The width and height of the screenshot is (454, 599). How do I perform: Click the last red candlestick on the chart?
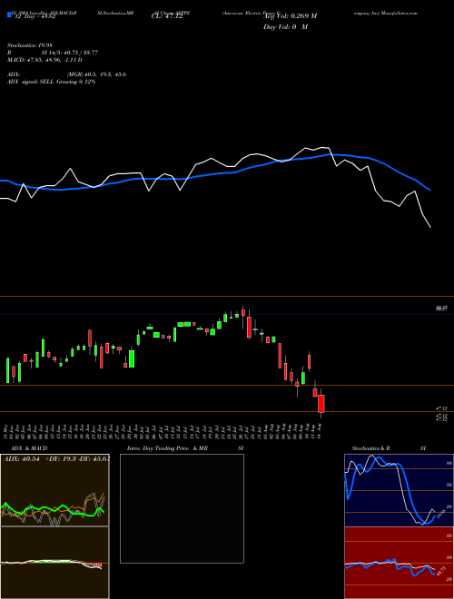(x=321, y=404)
